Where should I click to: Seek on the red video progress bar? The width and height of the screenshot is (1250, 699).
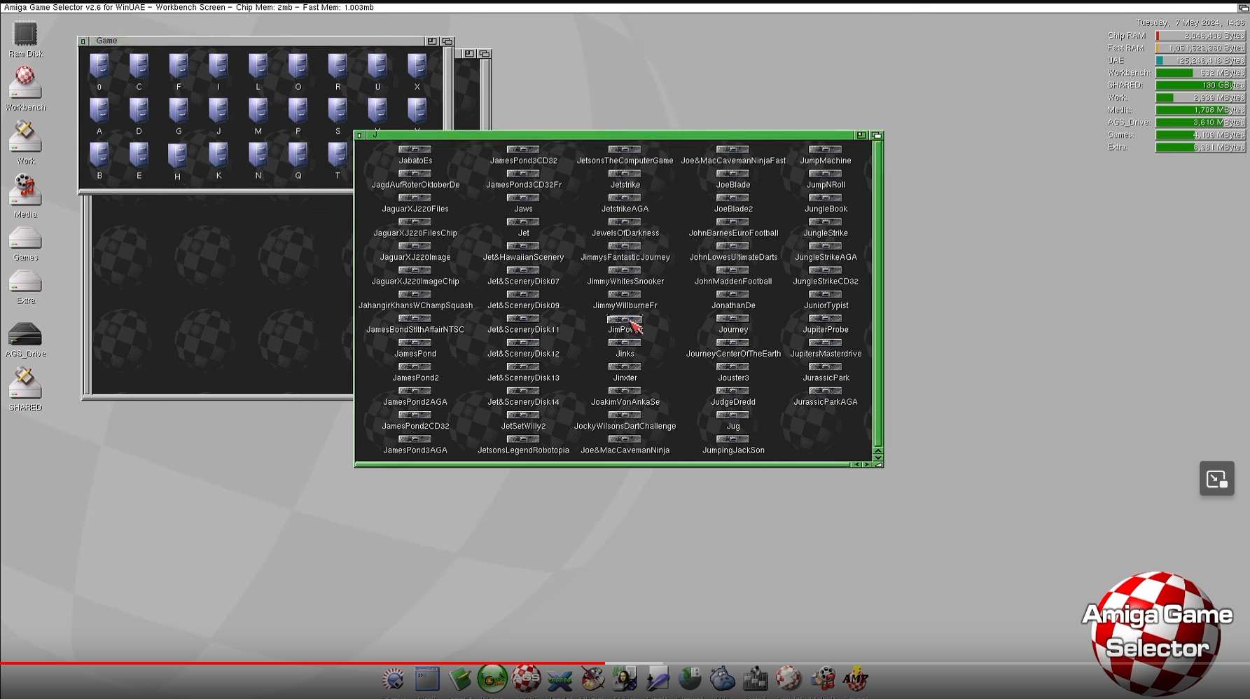303,663
